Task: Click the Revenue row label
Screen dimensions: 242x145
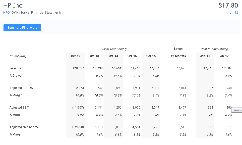Action: coord(15,68)
